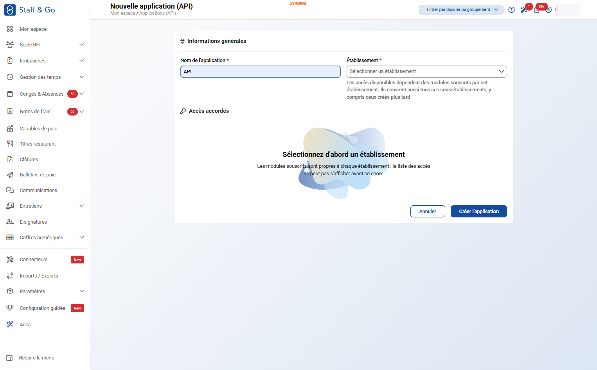Click the Sélectionnez d'abord un établissement heading
The height and width of the screenshot is (370, 597).
click(x=343, y=155)
